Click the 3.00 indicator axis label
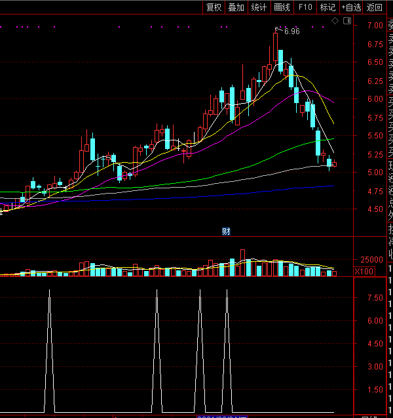 (x=375, y=367)
